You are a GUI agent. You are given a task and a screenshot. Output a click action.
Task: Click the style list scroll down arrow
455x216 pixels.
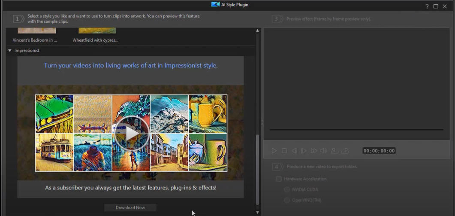tap(257, 213)
